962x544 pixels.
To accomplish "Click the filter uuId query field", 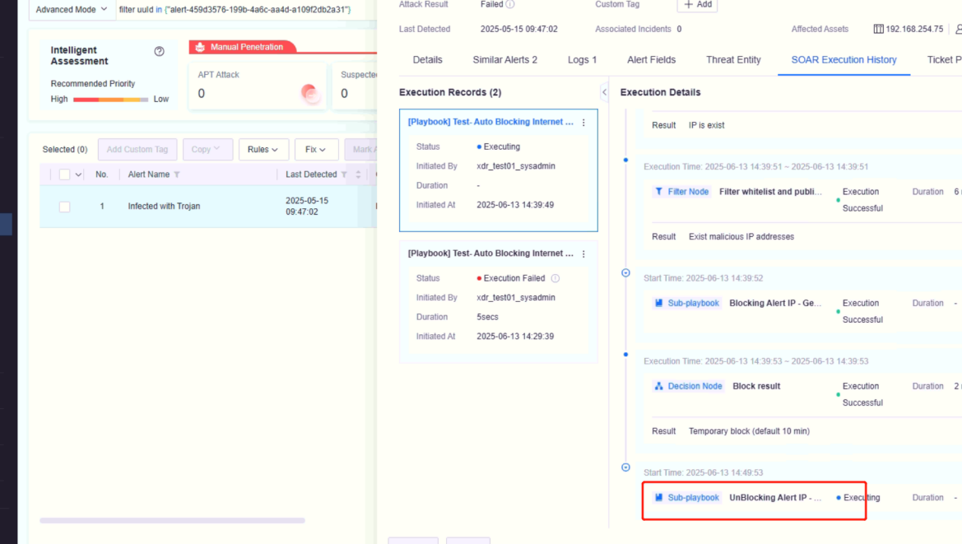I will [245, 9].
